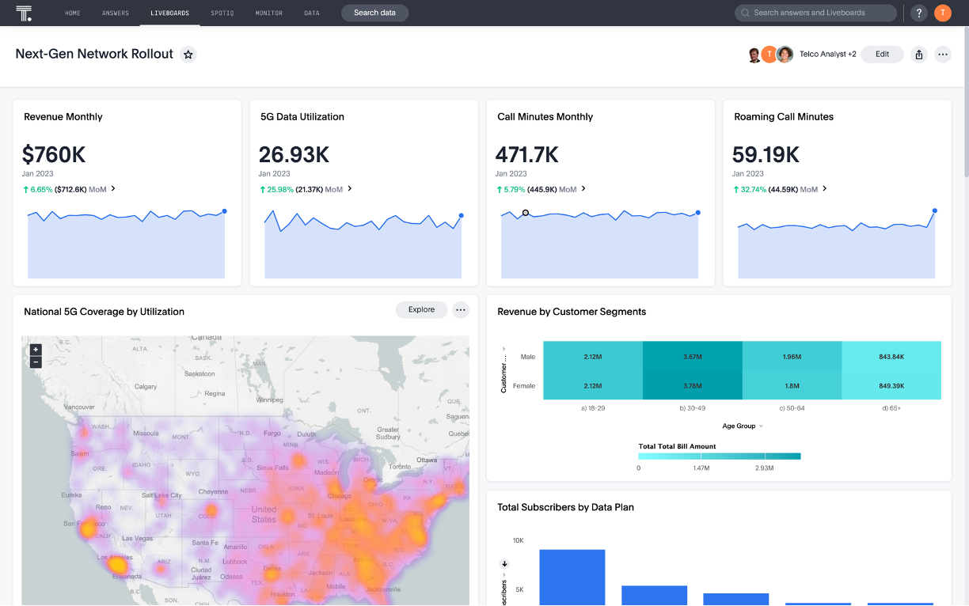Click the third collaborator avatar photo
969x606 pixels.
tap(785, 55)
